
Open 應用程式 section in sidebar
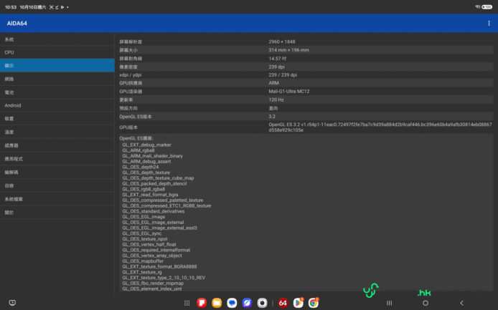click(57, 159)
